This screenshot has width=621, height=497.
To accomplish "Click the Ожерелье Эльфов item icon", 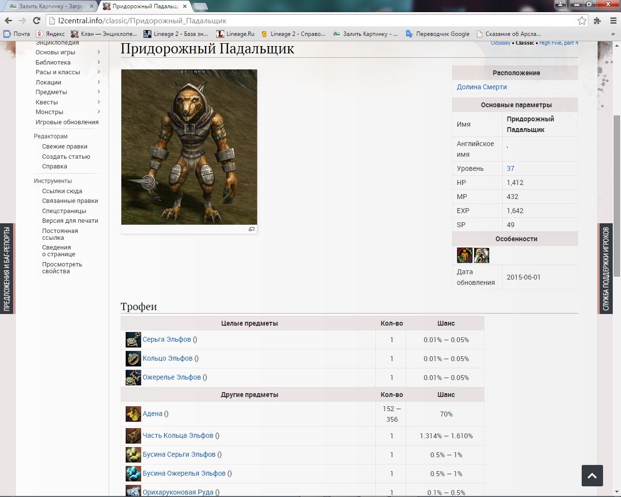I will [x=133, y=378].
